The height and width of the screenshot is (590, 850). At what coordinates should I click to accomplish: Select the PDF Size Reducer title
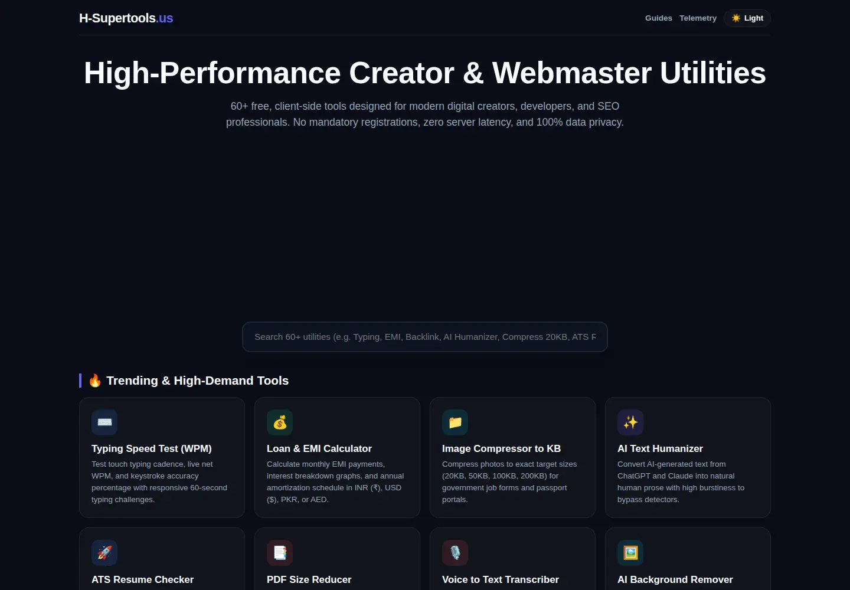(x=309, y=579)
